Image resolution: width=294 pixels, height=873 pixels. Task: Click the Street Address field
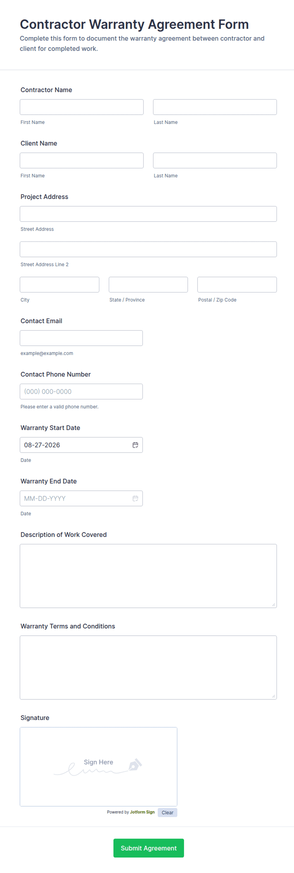point(148,214)
